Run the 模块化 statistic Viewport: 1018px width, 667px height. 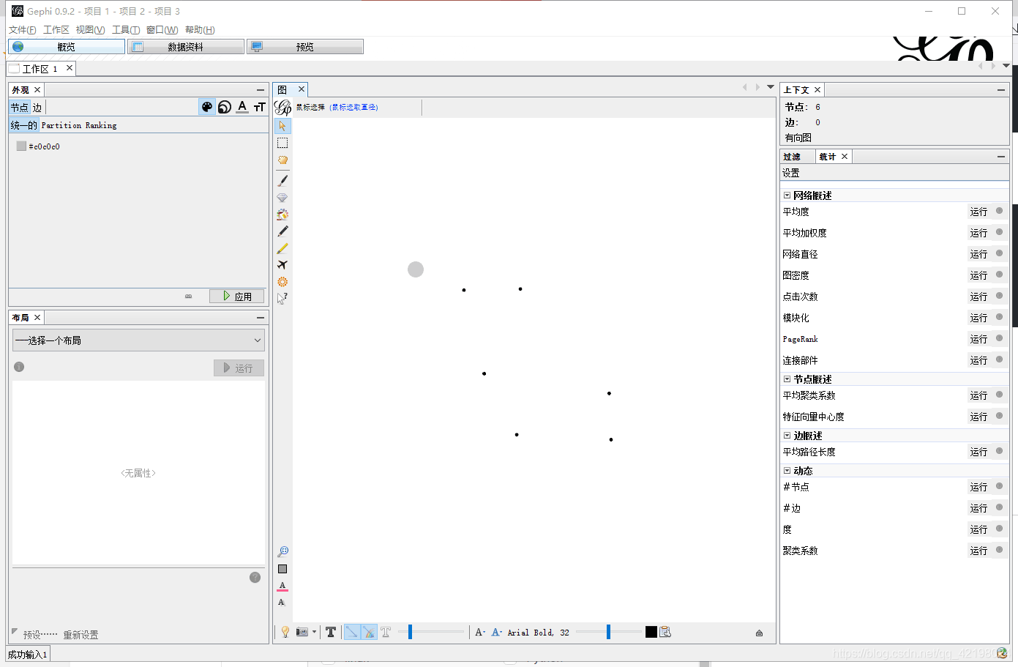coord(978,318)
